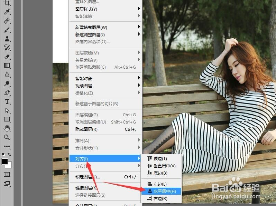Select the Healing Brush tool
This screenshot has height=206, width=276.
click(x=7, y=21)
